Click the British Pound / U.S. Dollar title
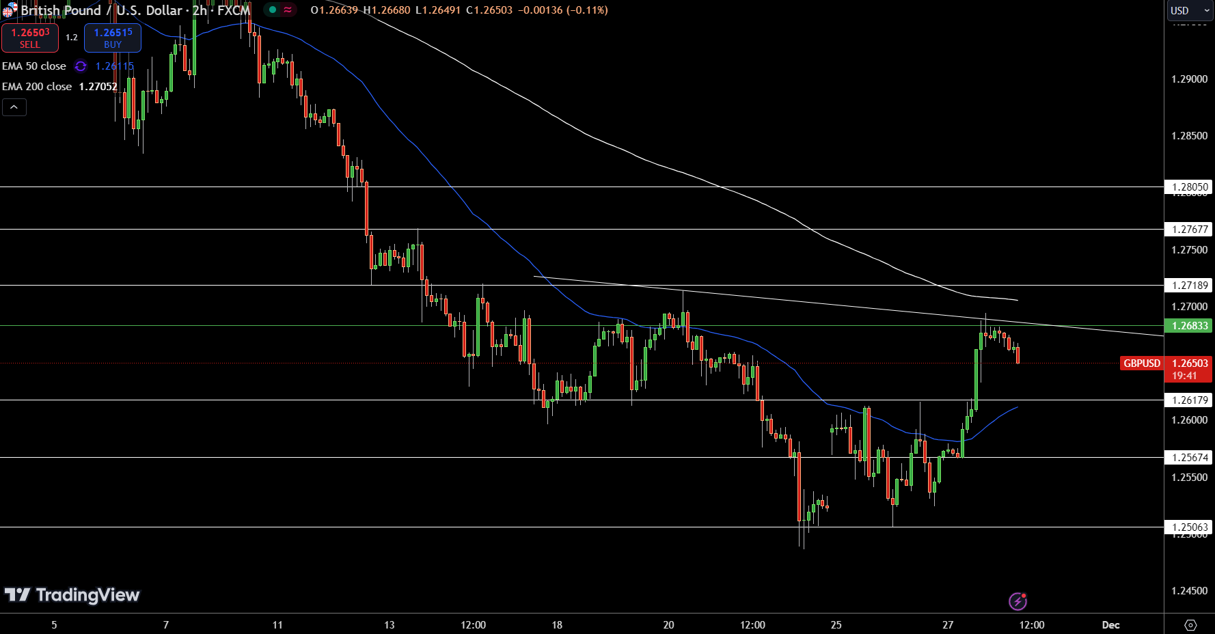The image size is (1215, 634). (102, 10)
